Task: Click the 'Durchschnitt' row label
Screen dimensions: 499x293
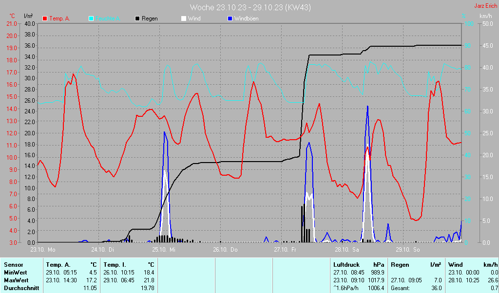Action: tap(21, 288)
